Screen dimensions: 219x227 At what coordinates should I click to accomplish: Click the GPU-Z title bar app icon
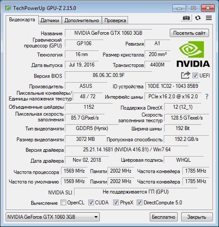tap(8, 8)
